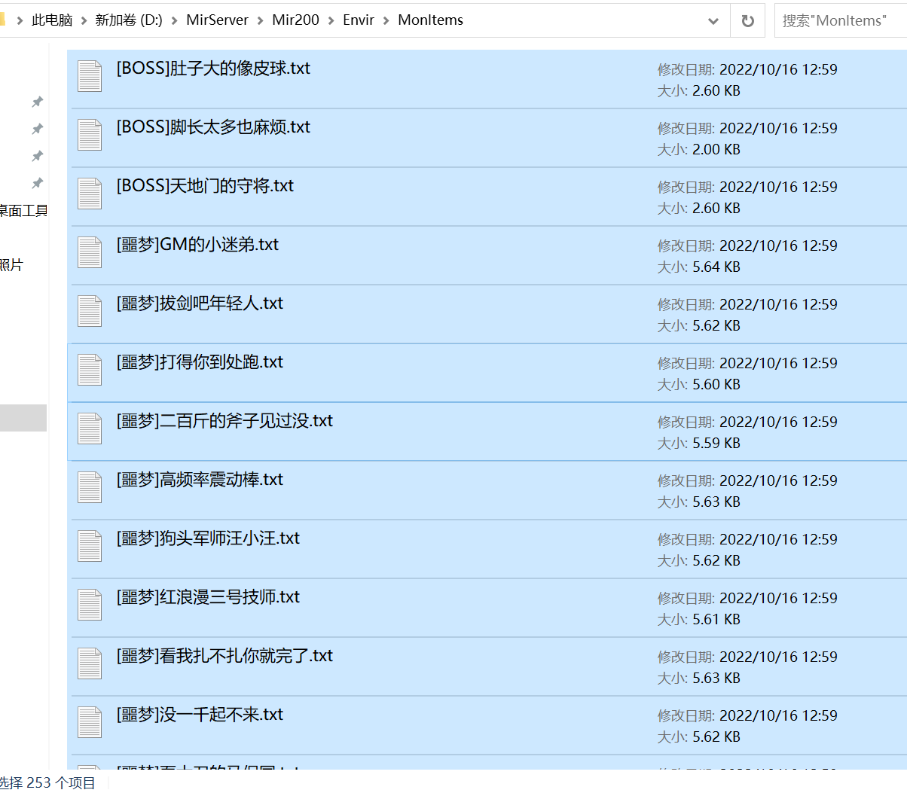Click the MonItems segment in the address bar

[x=431, y=20]
